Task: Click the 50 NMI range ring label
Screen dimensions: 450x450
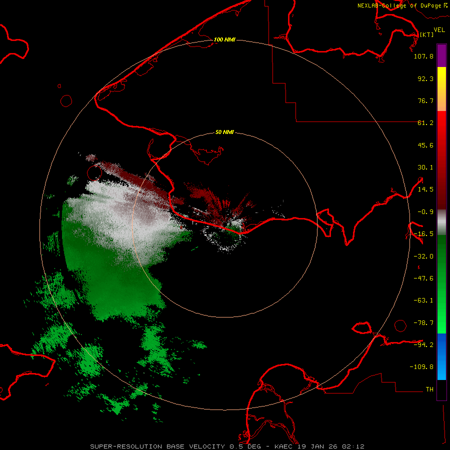Action: [224, 132]
